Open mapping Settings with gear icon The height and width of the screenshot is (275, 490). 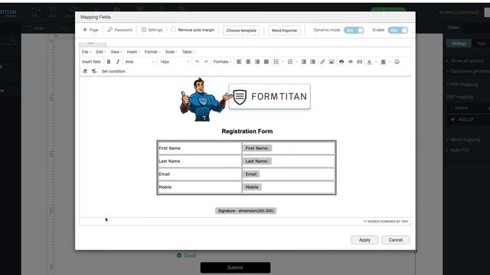(x=152, y=30)
